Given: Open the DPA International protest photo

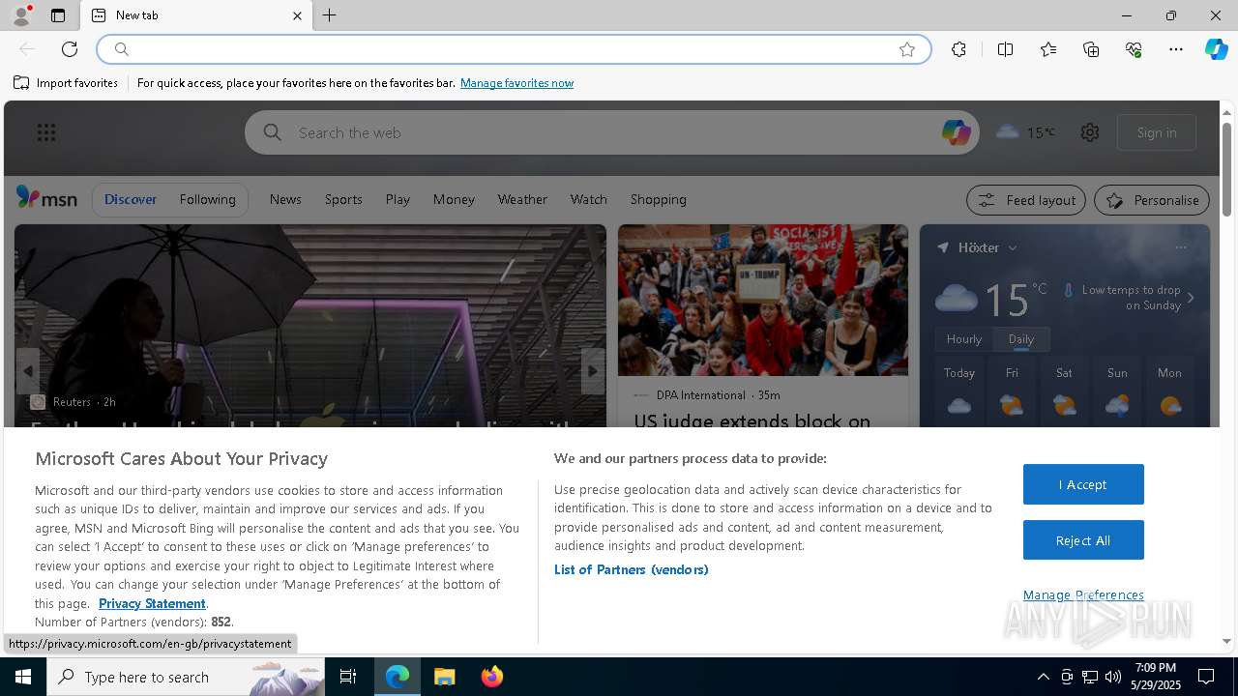Looking at the screenshot, I should pos(763,300).
